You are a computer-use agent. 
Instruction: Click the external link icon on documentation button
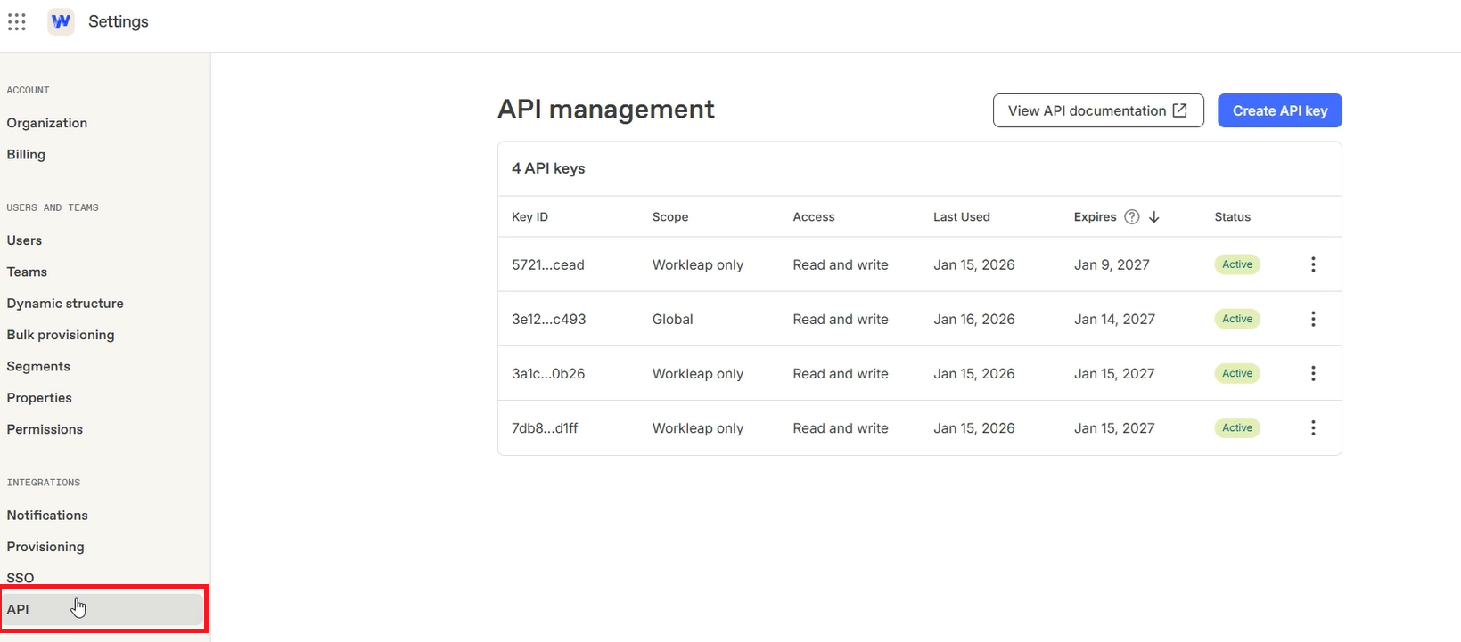pos(1179,110)
